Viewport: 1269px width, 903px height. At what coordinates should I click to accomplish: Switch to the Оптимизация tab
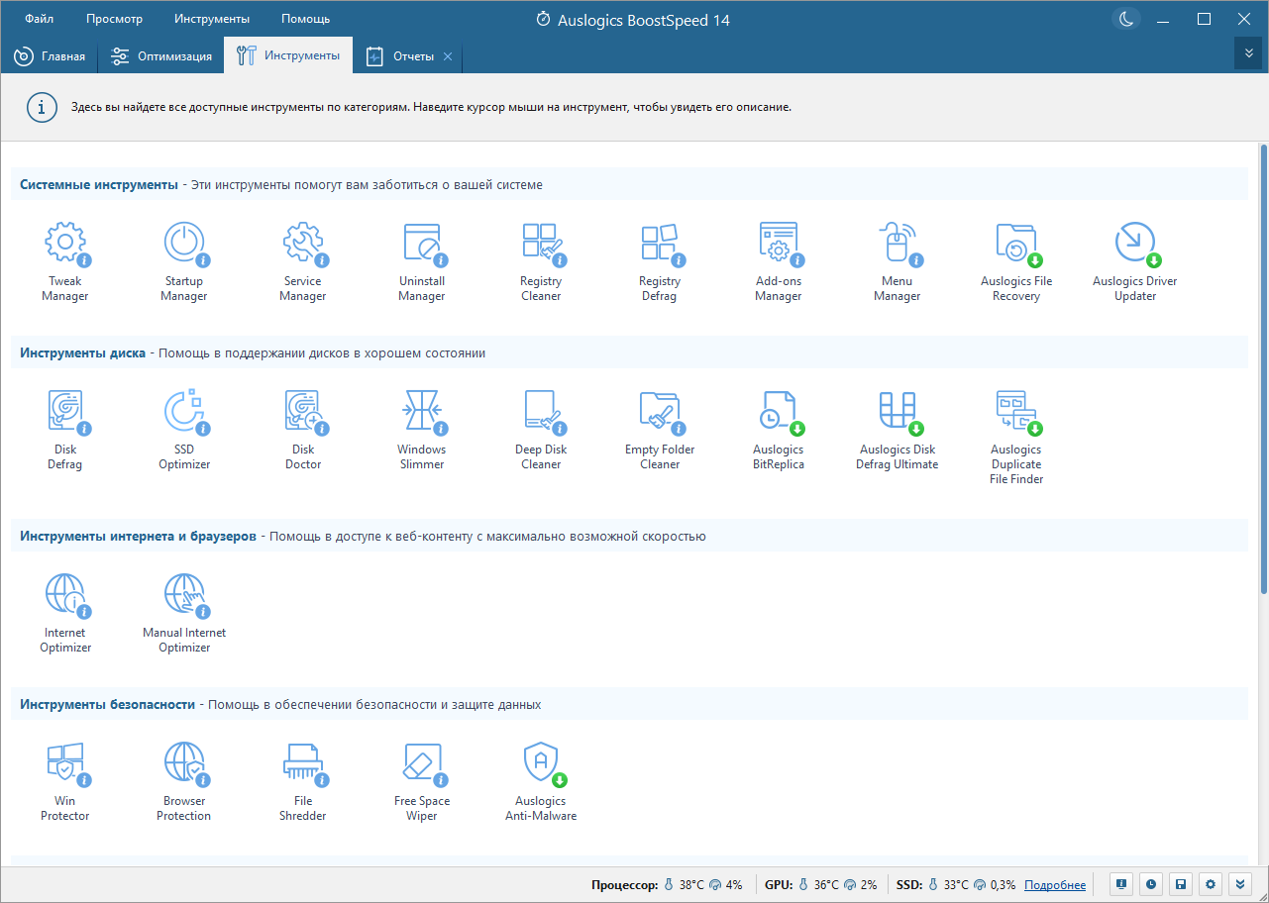161,56
